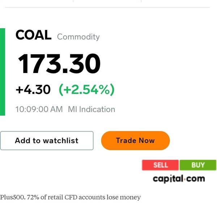The image size is (217, 217).
Task: Click the Commodity category label
Action: [x=78, y=37]
